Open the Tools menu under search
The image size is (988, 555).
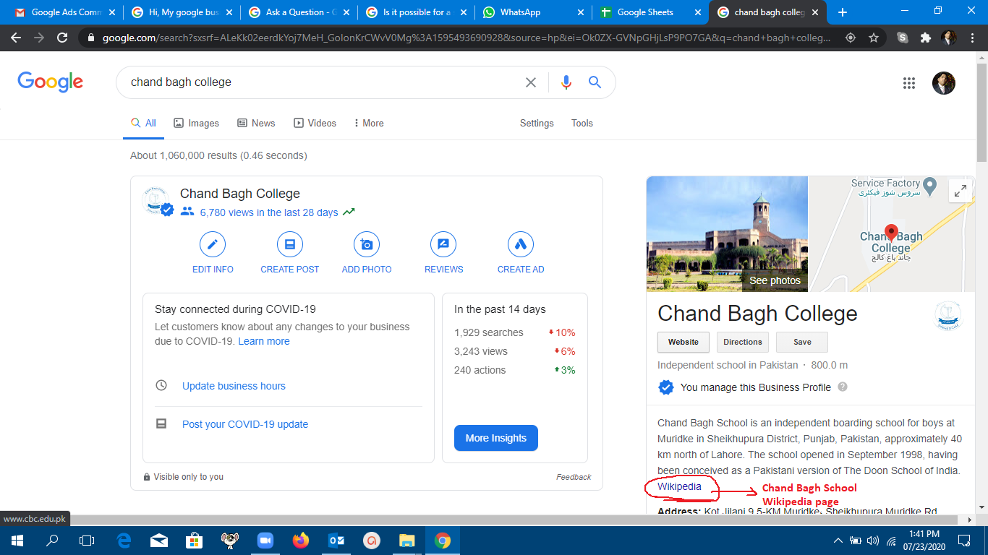pyautogui.click(x=582, y=123)
